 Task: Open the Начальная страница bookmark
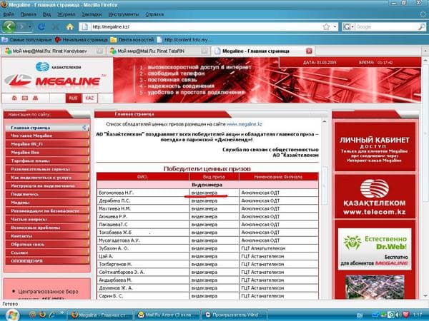coord(81,40)
